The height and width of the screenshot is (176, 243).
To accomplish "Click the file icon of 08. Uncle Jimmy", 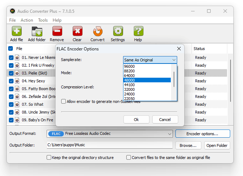I will point(17,112).
